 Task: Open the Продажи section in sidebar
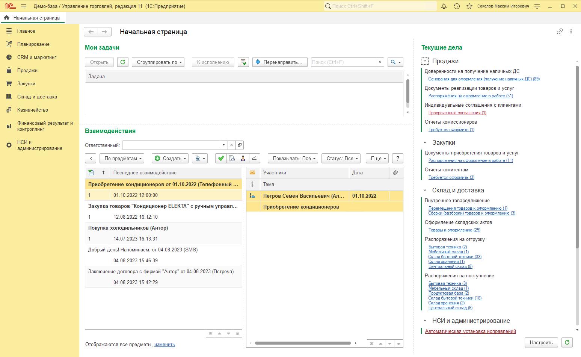pos(27,71)
